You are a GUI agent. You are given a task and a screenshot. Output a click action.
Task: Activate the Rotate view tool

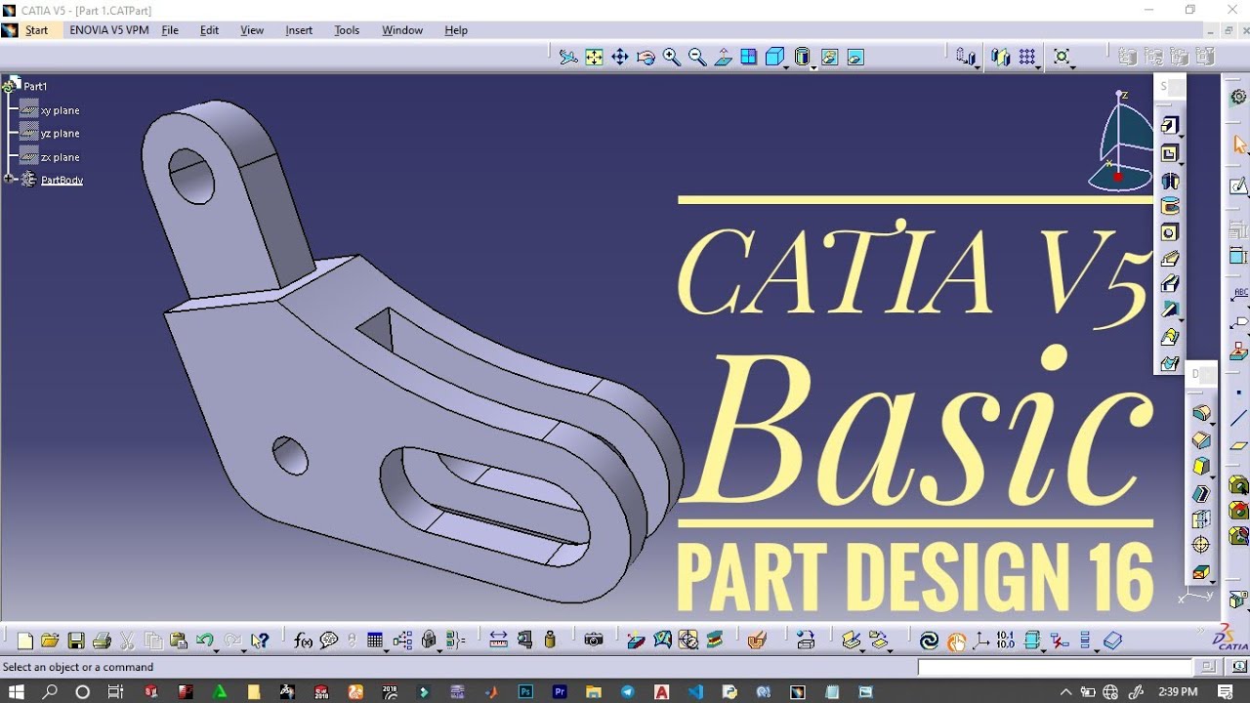click(646, 58)
